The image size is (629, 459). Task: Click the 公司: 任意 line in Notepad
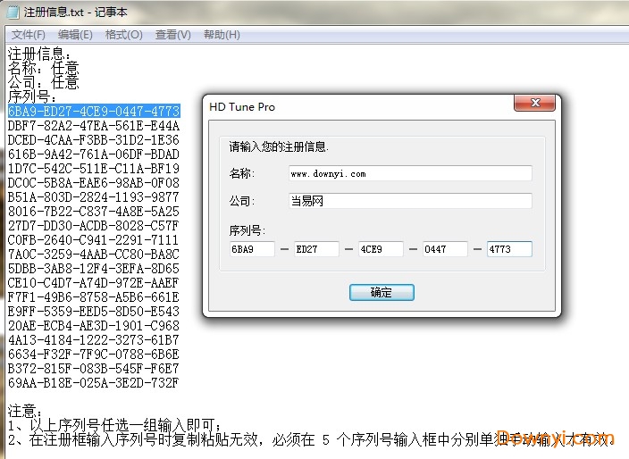click(x=43, y=82)
